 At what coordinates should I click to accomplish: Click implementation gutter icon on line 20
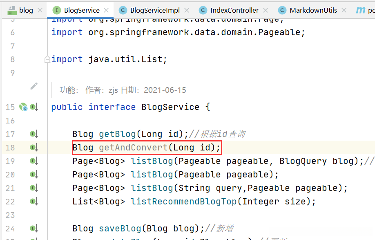(x=34, y=175)
